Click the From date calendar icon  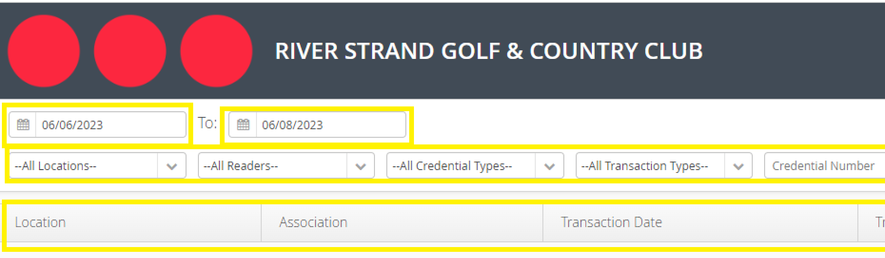(x=23, y=125)
